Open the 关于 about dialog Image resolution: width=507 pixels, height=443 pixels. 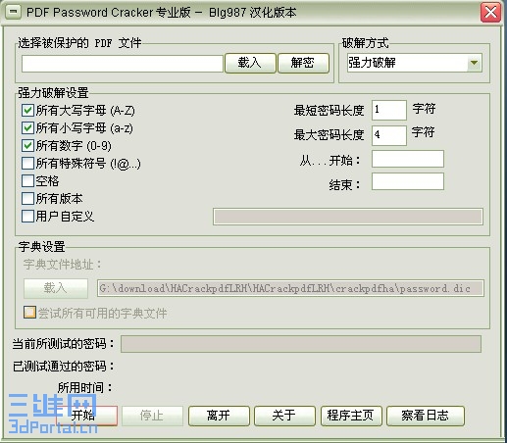(284, 416)
